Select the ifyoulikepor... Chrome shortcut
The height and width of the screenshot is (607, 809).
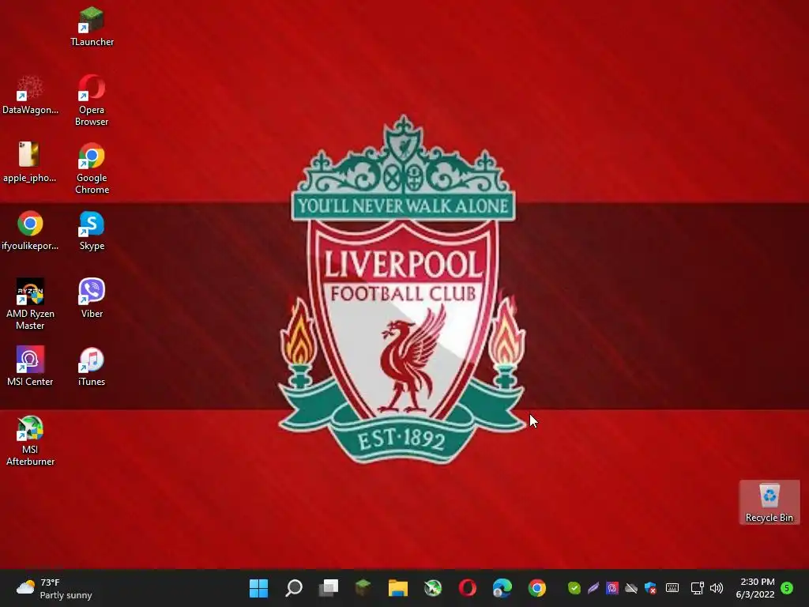[x=30, y=231]
